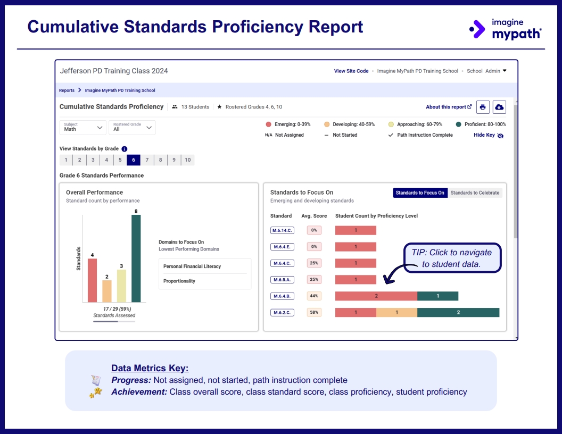Select the Standards to Focus On toggle
This screenshot has width=562, height=434.
[420, 193]
